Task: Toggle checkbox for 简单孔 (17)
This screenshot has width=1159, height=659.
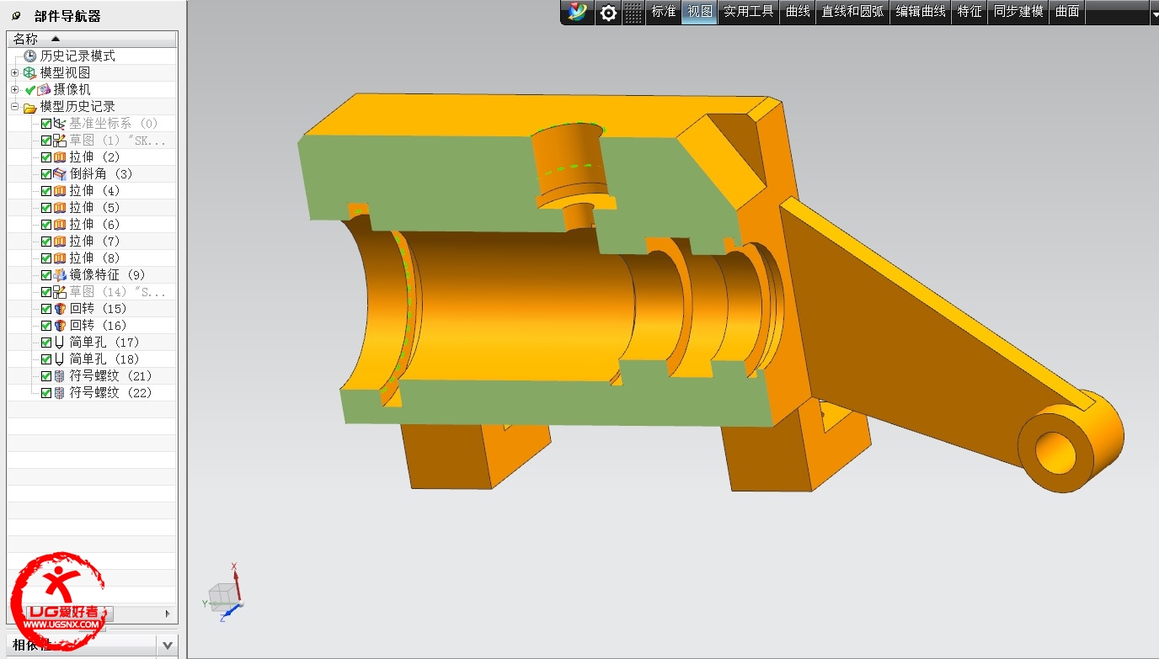Action: pyautogui.click(x=46, y=342)
